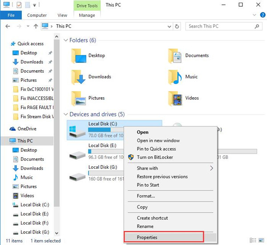267x245 pixels.
Task: Select the Pictures folder in Folders
Action: (x=88, y=98)
